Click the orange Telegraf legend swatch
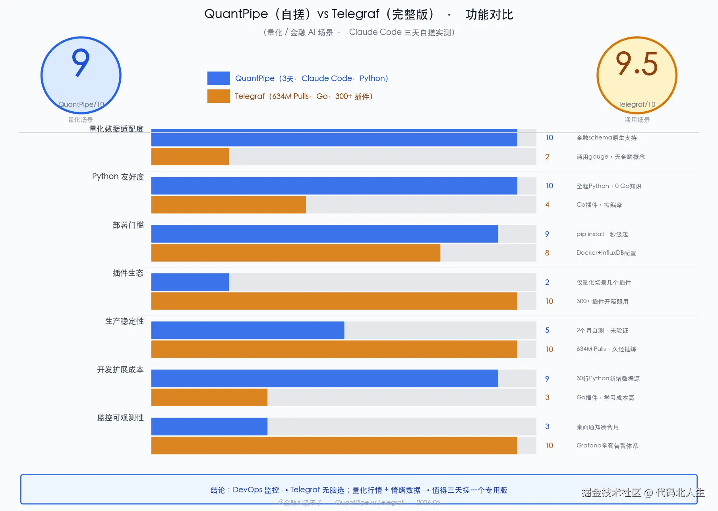This screenshot has width=718, height=511. tap(219, 96)
